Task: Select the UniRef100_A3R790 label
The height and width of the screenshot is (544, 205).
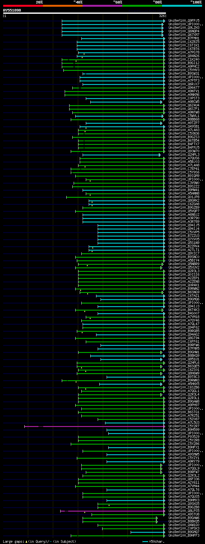Action: (x=184, y=218)
